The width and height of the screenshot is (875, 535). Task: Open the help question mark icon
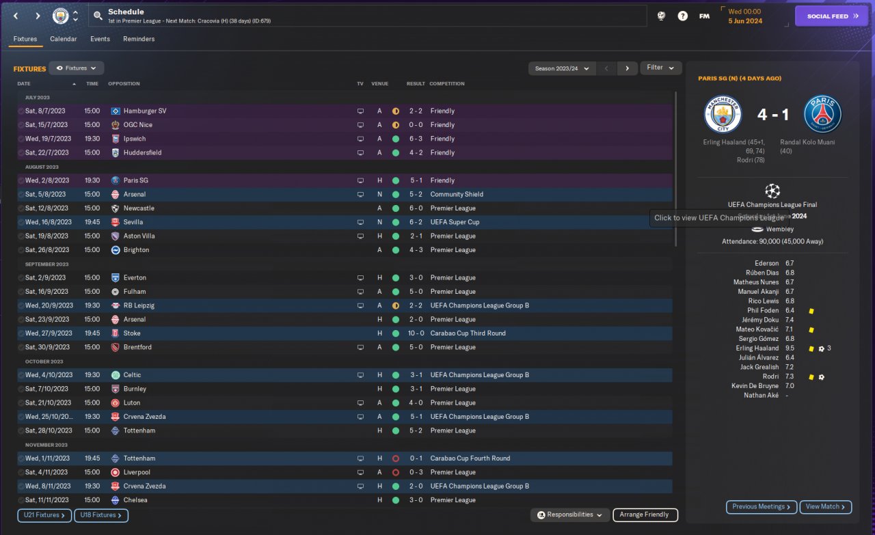coord(682,16)
